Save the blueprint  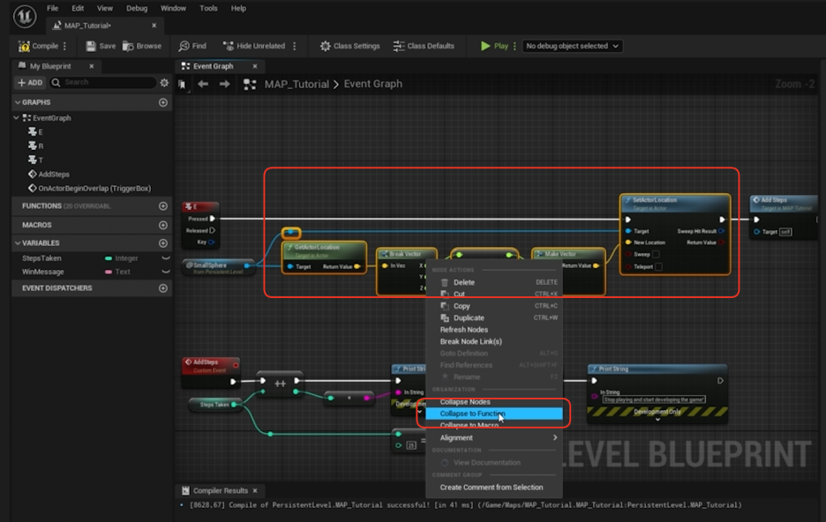click(101, 47)
